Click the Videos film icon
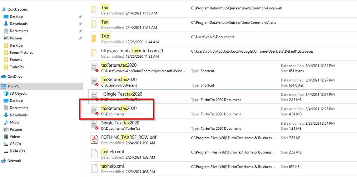357x177 pixels. (x=6, y=137)
